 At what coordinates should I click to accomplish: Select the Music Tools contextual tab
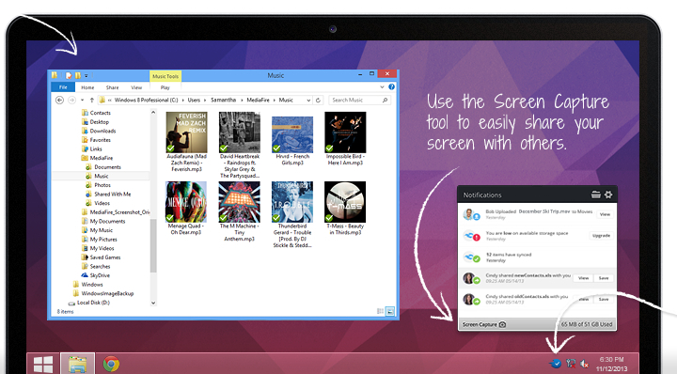165,76
